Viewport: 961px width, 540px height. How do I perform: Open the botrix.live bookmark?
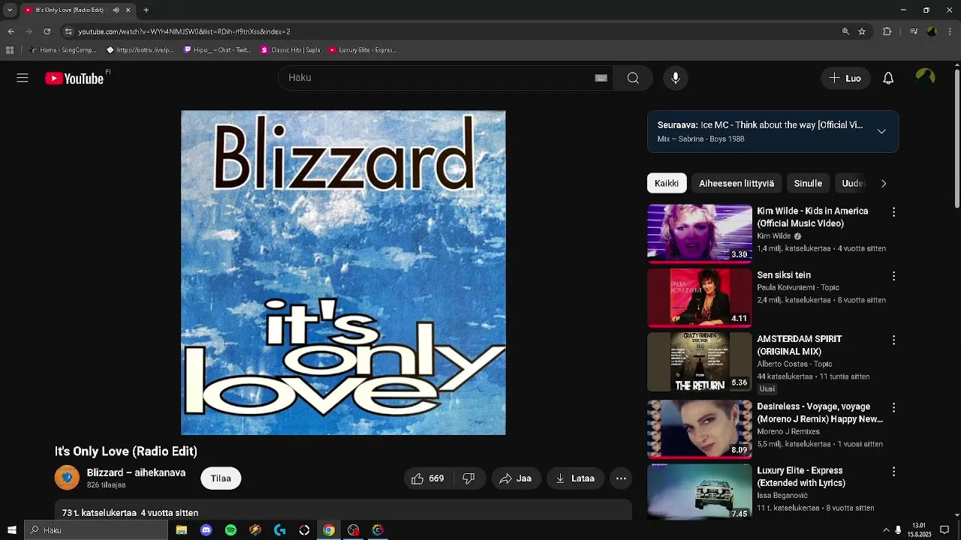point(140,50)
